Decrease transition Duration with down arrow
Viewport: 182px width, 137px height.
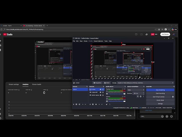[x=144, y=94]
